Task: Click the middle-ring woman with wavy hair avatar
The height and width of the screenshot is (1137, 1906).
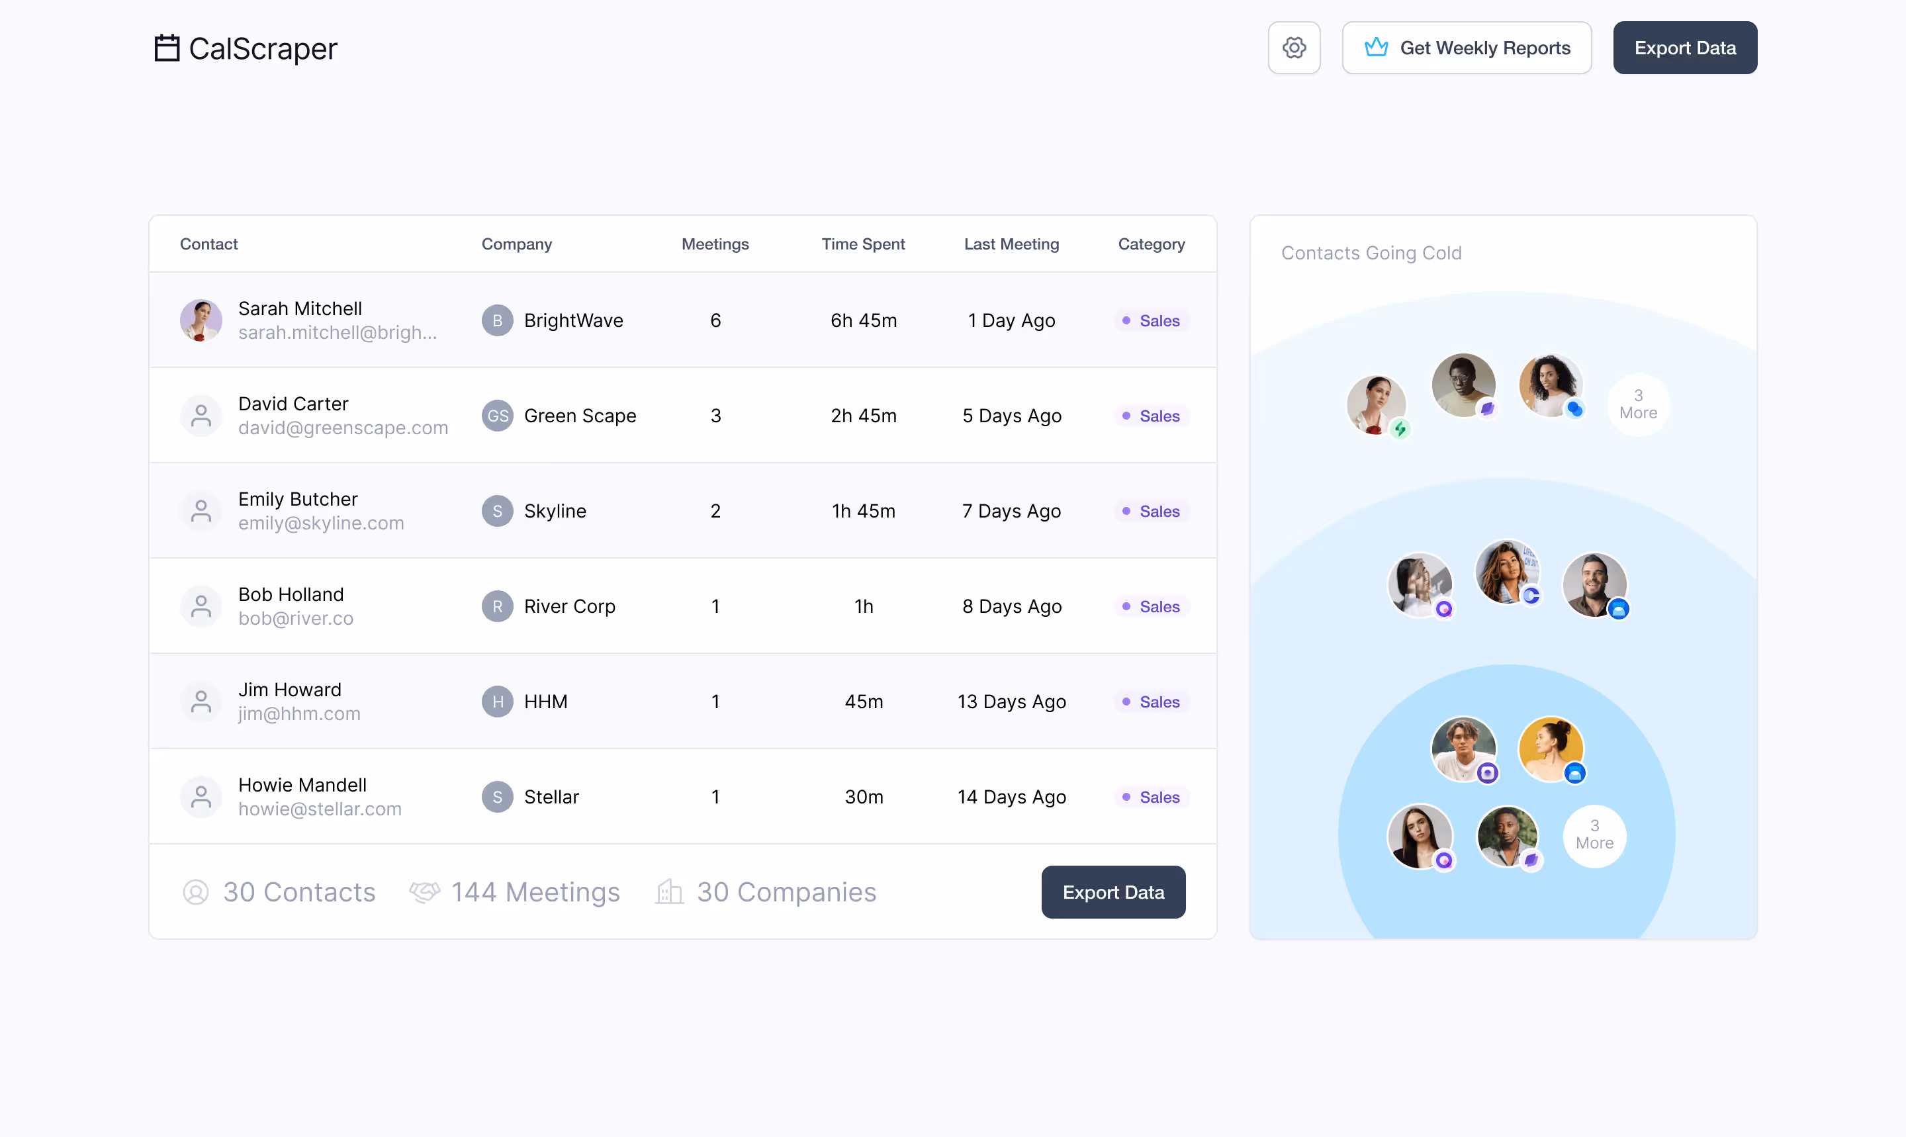Action: (1507, 572)
